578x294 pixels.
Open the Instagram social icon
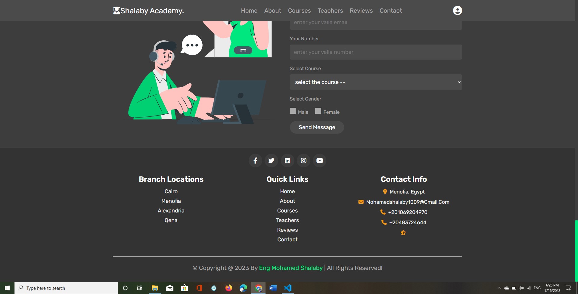click(303, 161)
